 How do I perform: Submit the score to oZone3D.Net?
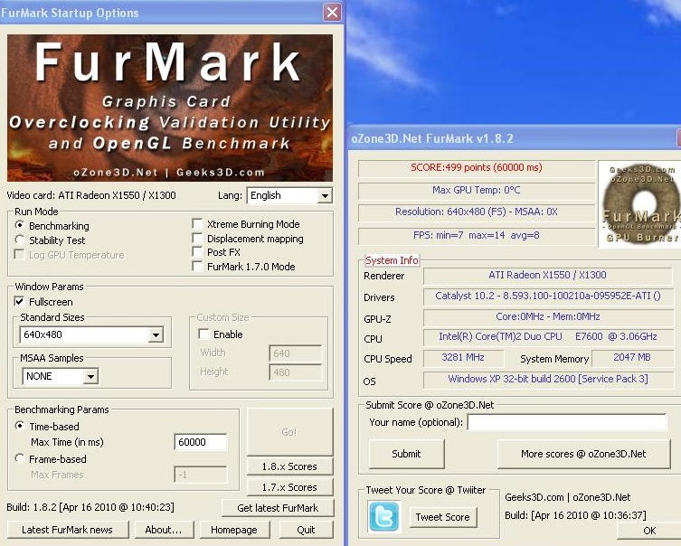click(x=406, y=454)
